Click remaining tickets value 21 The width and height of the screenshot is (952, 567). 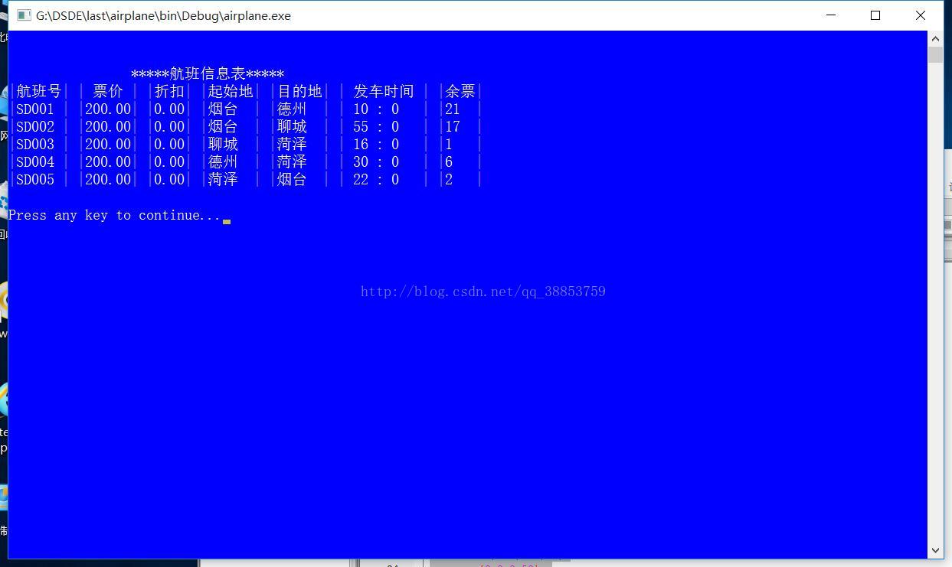[453, 109]
